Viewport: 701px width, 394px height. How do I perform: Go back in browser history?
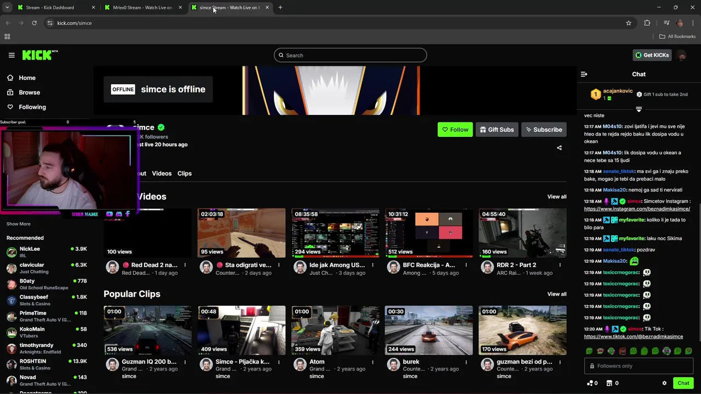(8, 23)
